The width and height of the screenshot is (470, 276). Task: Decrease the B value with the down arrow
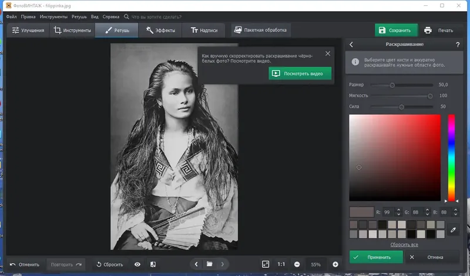[456, 214]
